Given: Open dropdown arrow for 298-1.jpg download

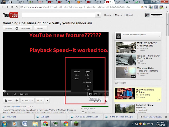Looking at the screenshot, I should pos(68,116).
